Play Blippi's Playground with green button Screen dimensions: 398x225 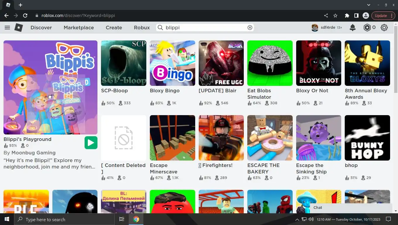[91, 143]
